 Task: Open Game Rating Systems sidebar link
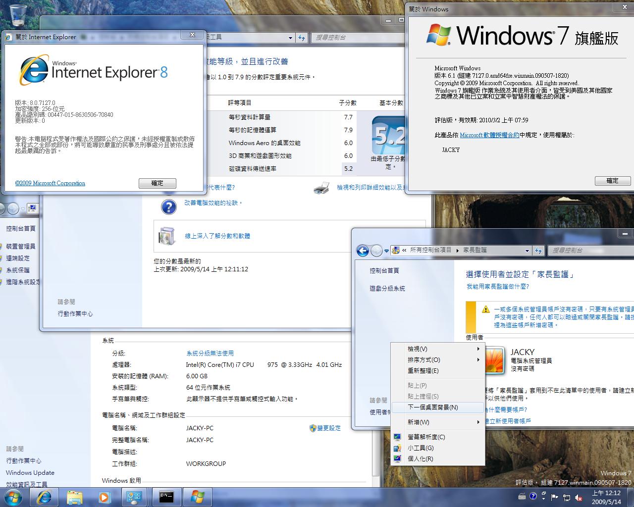(387, 289)
